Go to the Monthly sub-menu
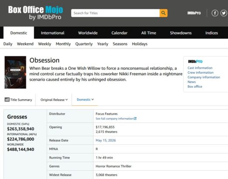 click(63, 44)
